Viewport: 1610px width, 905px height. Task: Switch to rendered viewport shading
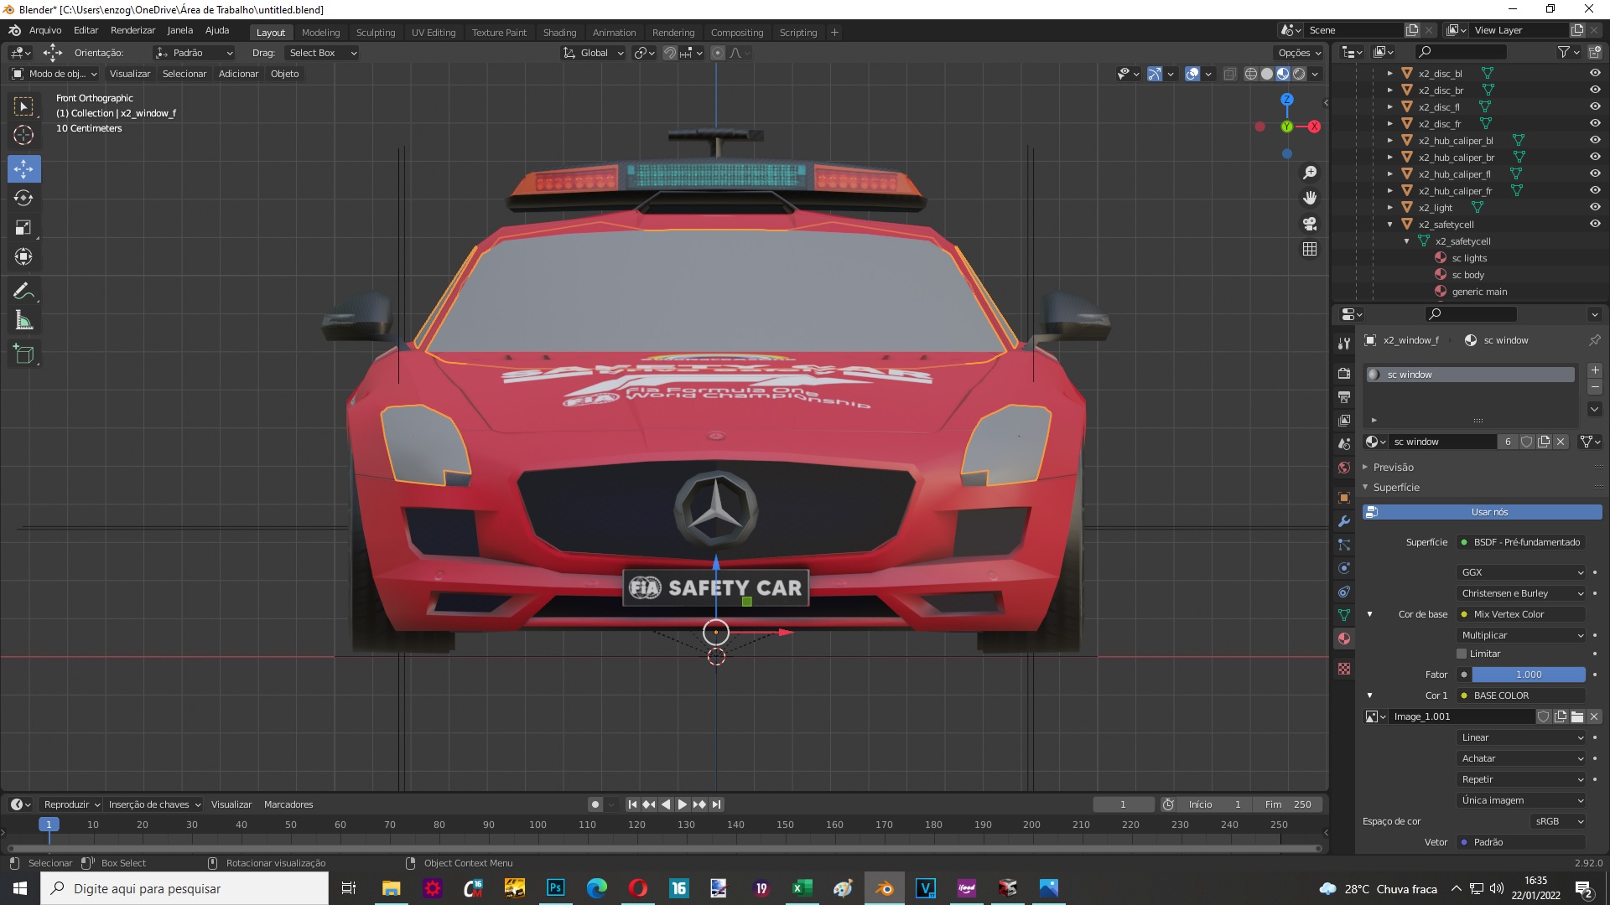pyautogui.click(x=1299, y=74)
